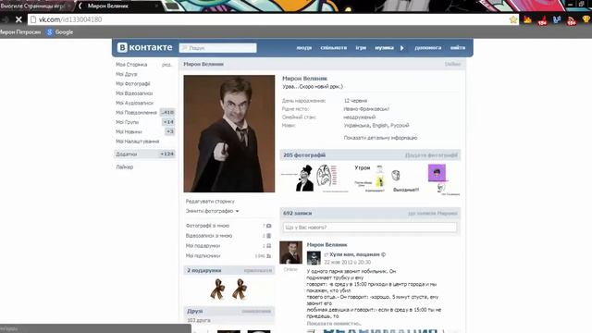This screenshot has width=592, height=333.
Task: Click the followers icon next to Мої підписчики
Action: tap(269, 256)
